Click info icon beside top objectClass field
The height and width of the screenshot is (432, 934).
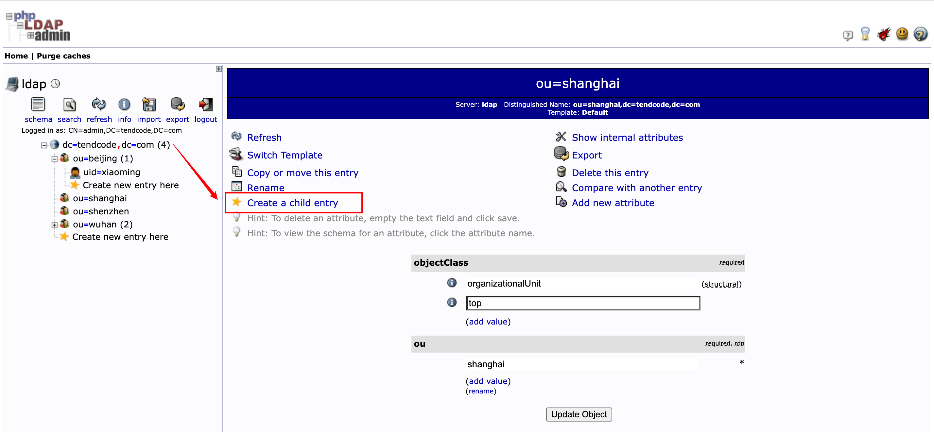click(452, 302)
